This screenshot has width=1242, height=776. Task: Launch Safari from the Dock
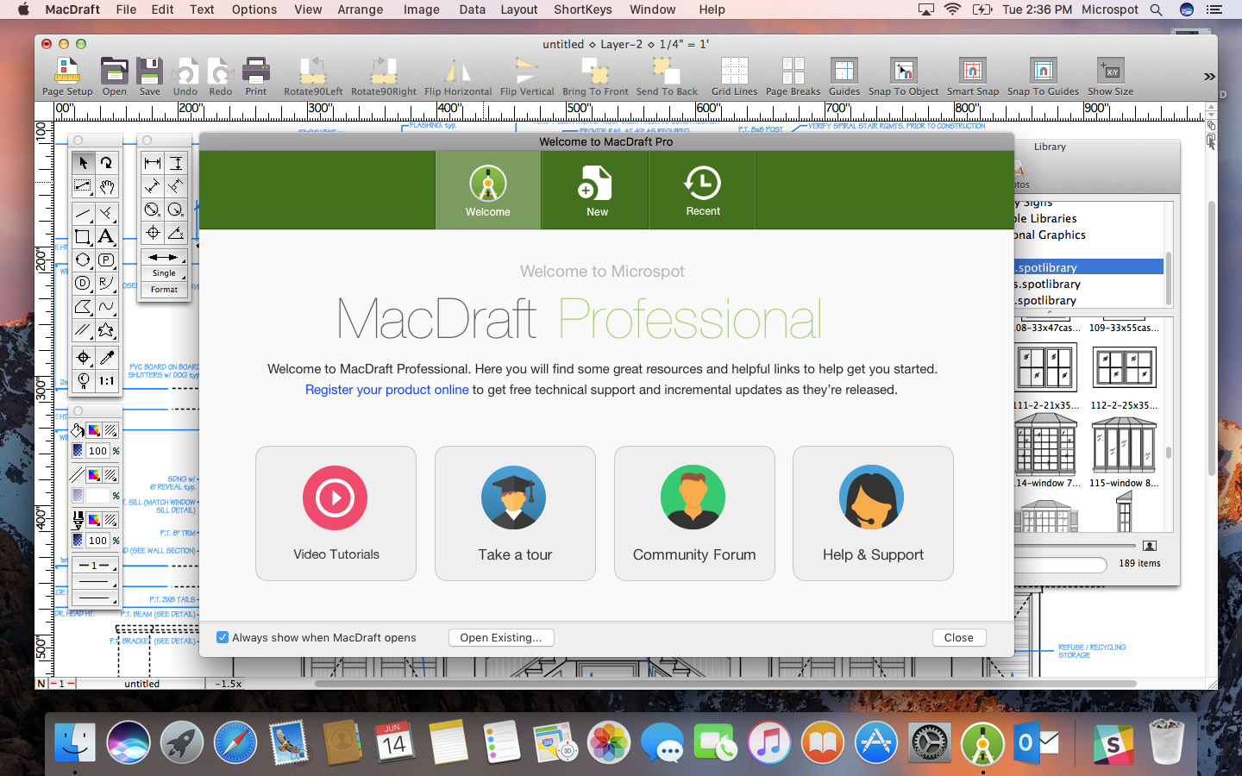pos(235,742)
